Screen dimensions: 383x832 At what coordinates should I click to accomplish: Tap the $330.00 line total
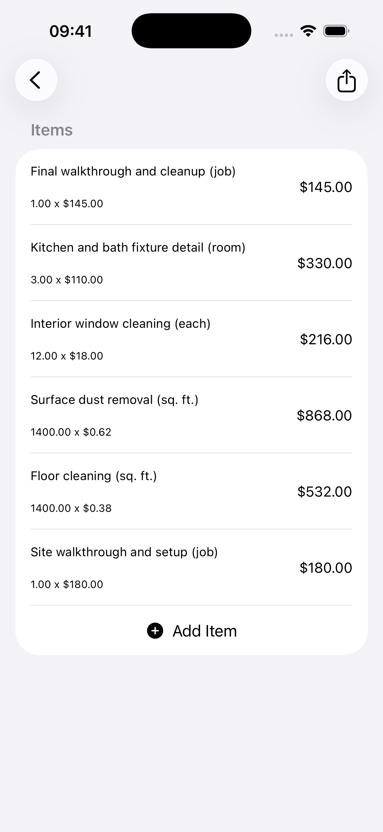tap(325, 263)
